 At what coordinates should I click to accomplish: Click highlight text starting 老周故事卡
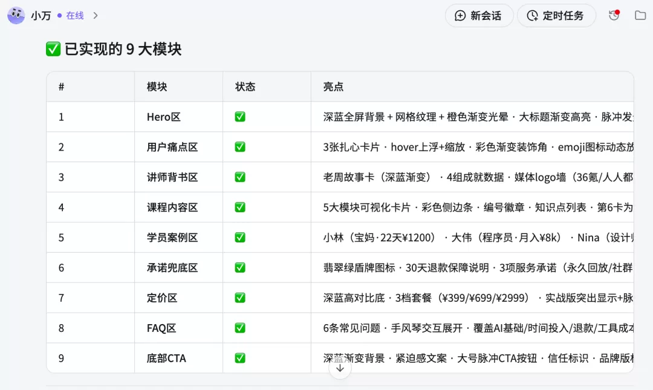[478, 177]
